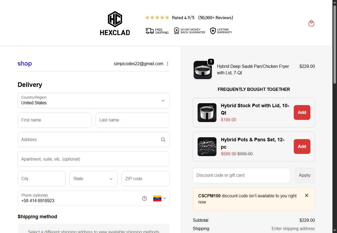Click the Venezuela flag country code icon
Screen dimensions: 337x233
157,198
